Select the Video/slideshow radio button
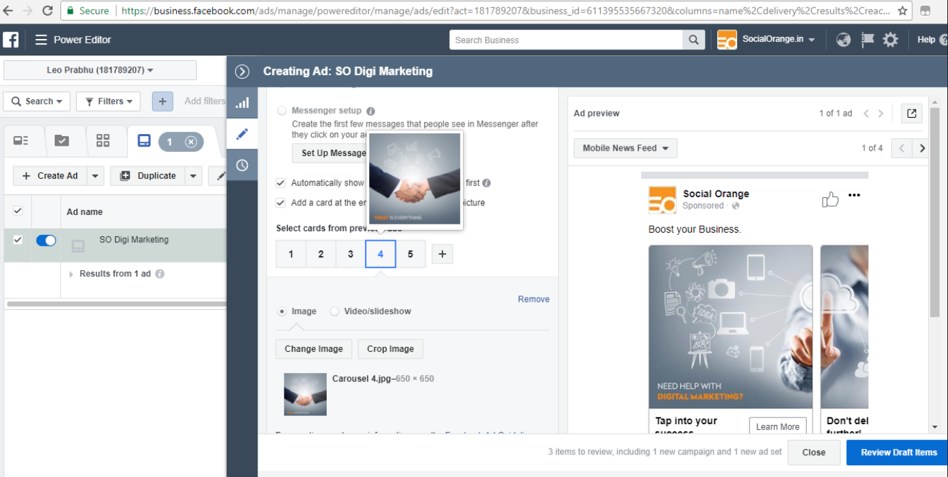Screen dimensions: 948x477 [x=334, y=311]
